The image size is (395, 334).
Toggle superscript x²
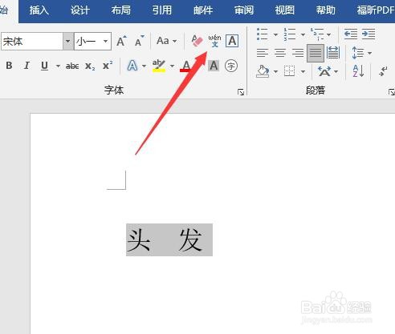click(108, 65)
